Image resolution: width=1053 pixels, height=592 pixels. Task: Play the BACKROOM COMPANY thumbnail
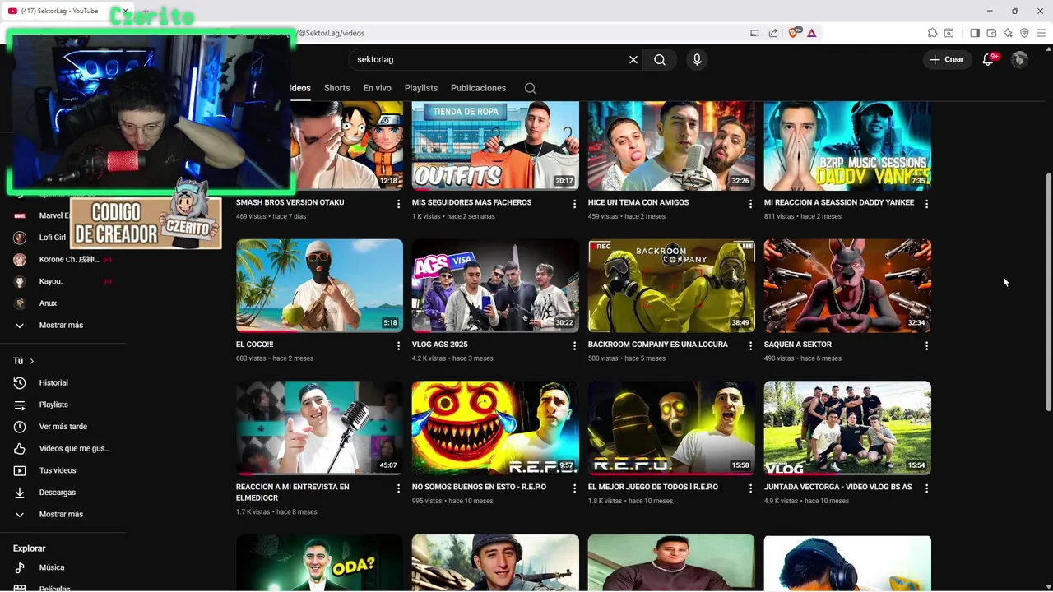tap(671, 285)
